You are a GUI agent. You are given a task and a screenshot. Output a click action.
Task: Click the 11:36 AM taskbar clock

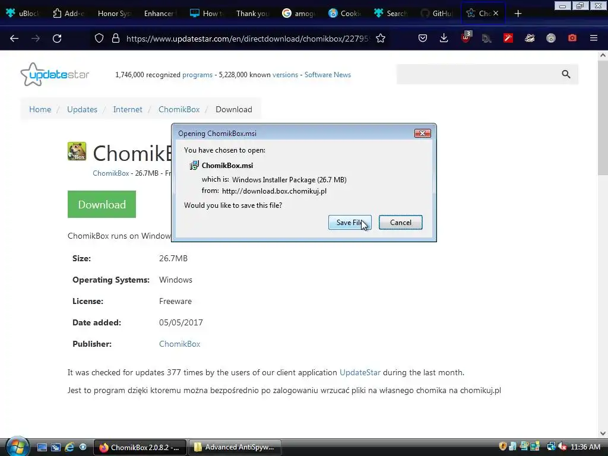click(x=585, y=446)
